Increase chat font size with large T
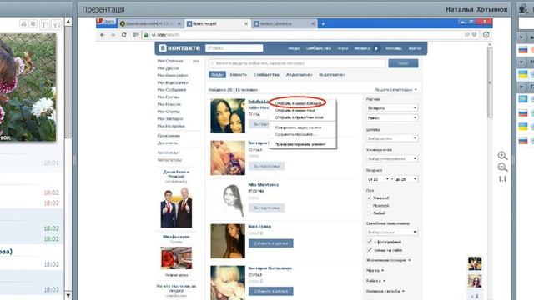The width and height of the screenshot is (534, 300). 44,24
